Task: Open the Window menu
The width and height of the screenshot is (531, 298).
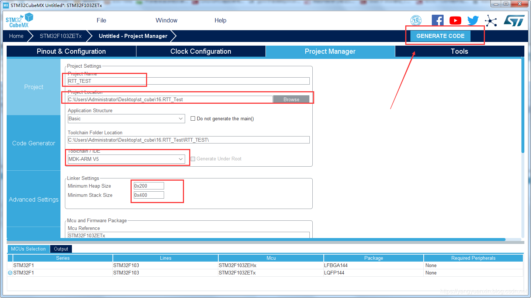Action: tap(167, 20)
